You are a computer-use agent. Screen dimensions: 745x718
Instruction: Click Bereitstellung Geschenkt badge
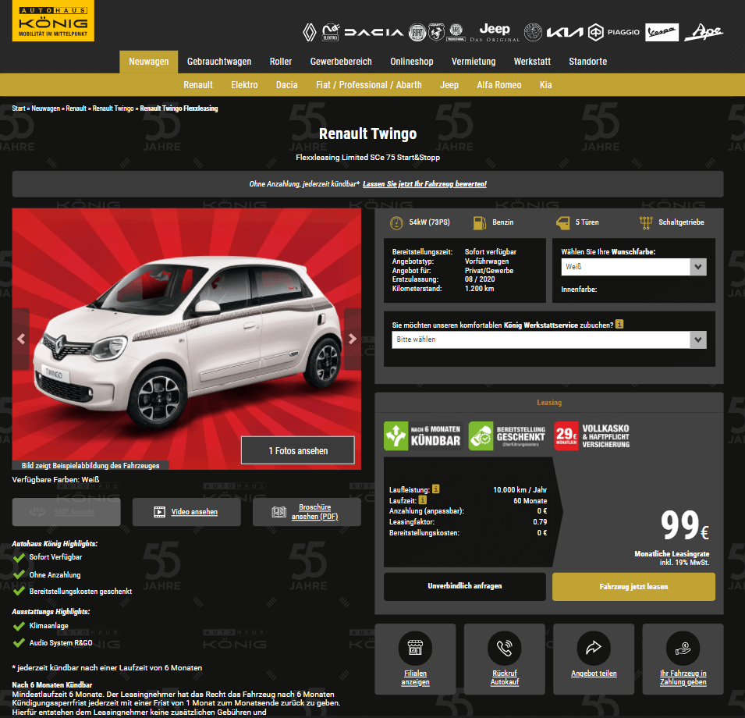tap(507, 435)
